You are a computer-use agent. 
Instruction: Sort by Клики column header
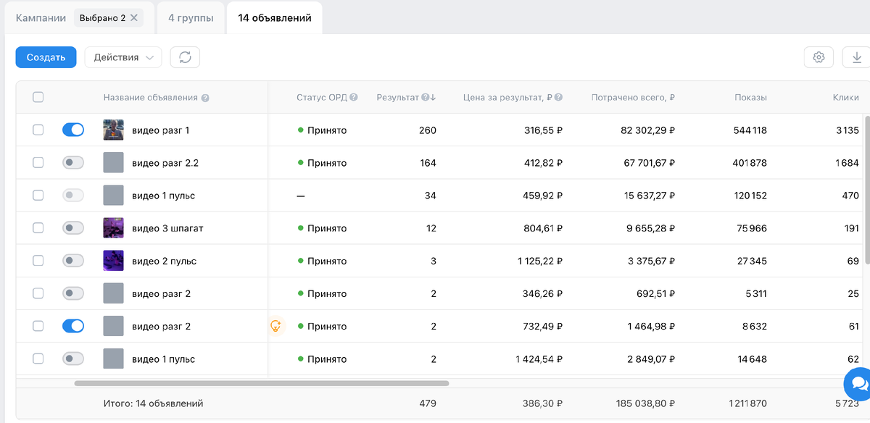click(845, 98)
